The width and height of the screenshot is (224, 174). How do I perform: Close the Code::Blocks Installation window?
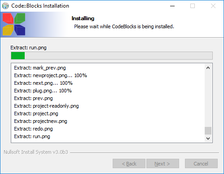tap(213, 6)
